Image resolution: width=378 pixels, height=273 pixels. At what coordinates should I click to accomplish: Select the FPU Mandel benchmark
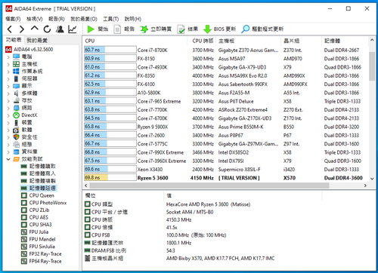(38, 239)
